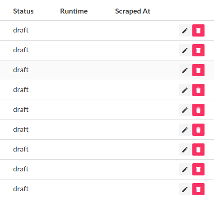Edit the fifth draft row
Image resolution: width=214 pixels, height=207 pixels.
coord(185,110)
